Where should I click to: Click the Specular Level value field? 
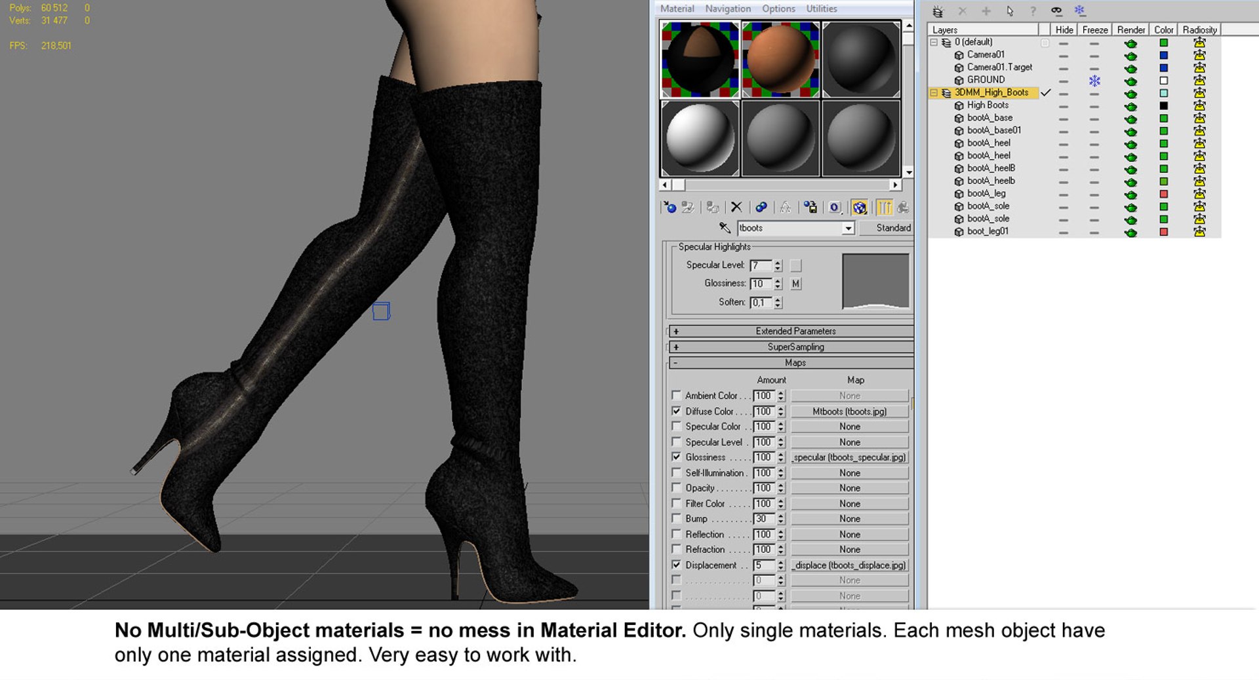[761, 265]
